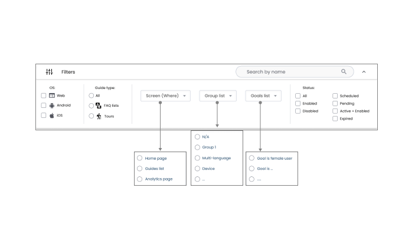Click the Web browser window icon
Screen dimensions: 415x250
[52, 96]
